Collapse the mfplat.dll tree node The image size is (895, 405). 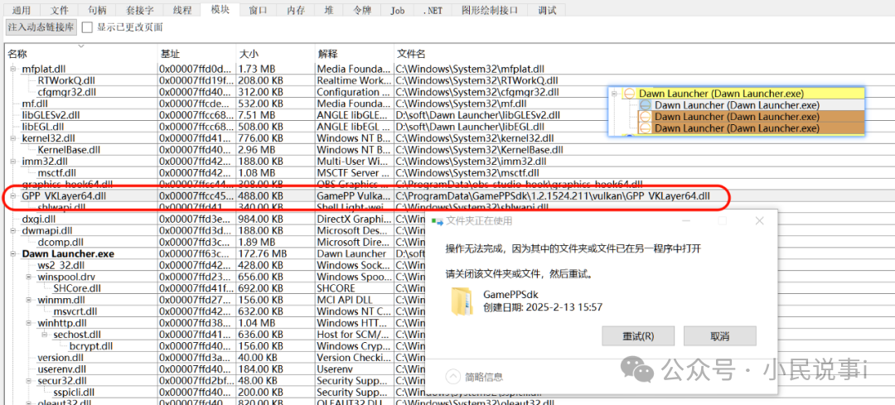coord(12,69)
